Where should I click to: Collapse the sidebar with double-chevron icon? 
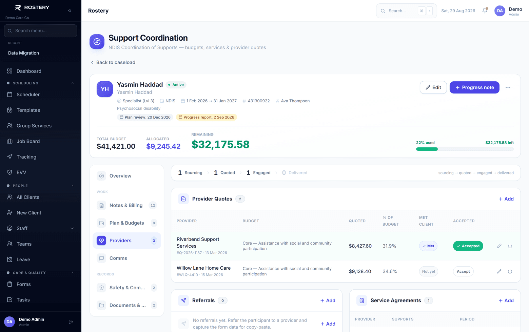point(70,11)
